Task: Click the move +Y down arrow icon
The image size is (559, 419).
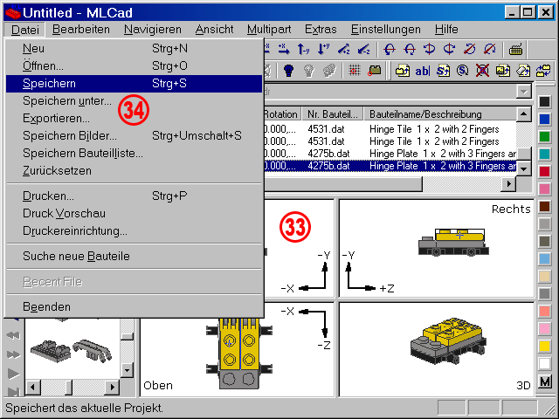Action: pos(323,50)
